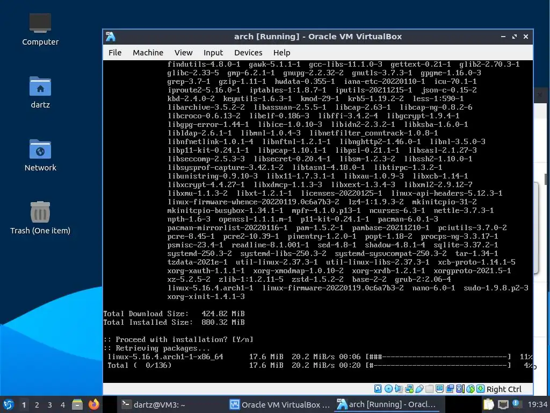
Task: Click 'pacman-6.0.1-3' package text
Action: 408,219
